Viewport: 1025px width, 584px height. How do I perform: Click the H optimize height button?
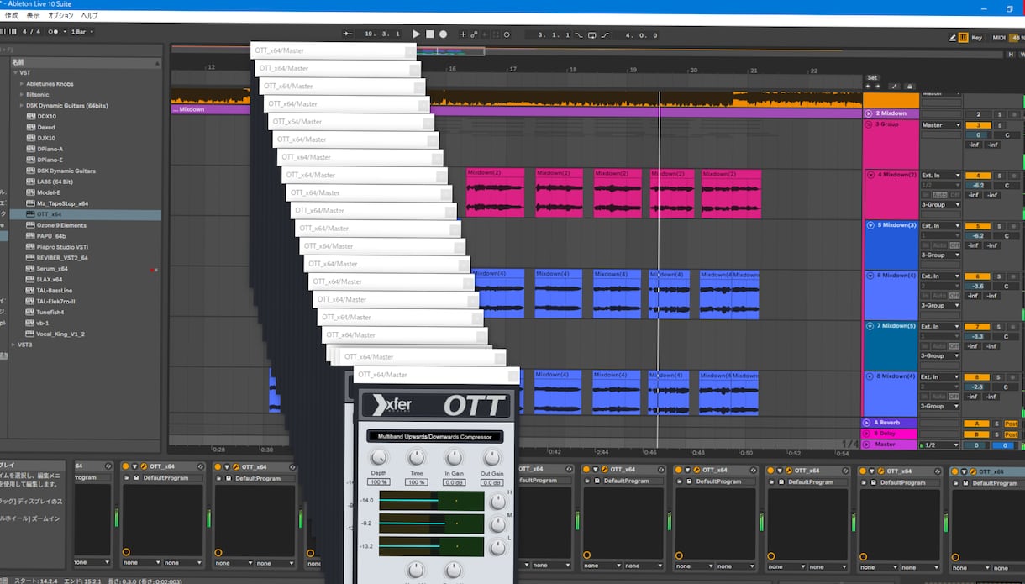click(1011, 55)
